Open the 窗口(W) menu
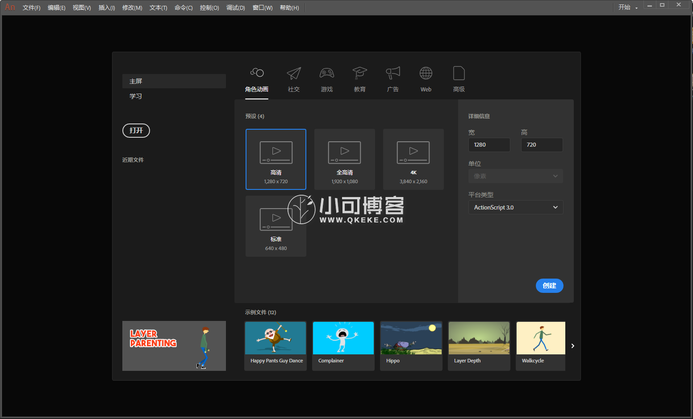Screen dimensions: 693x419 263,8
